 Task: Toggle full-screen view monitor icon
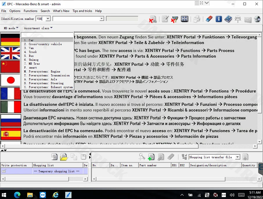coord(185,19)
